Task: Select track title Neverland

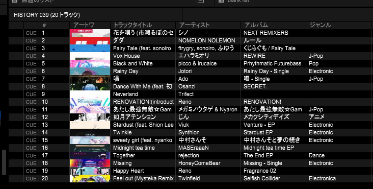Action: 125,94
